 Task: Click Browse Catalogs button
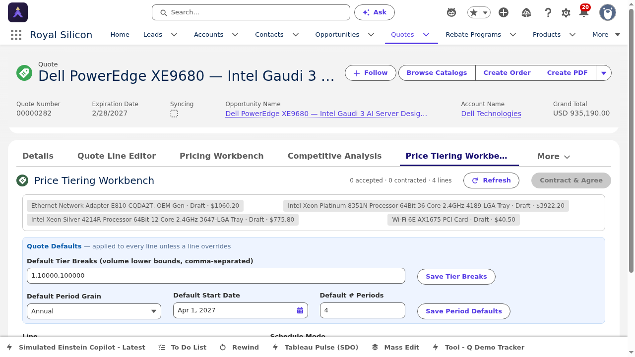tap(437, 73)
